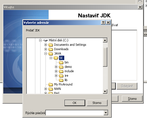Screen dimensions: 147x121
Task: Click Storno in the Vitajte window
Action: [x=132, y=99]
